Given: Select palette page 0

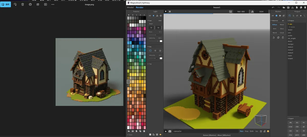Looking at the screenshot, I should pyautogui.click(x=133, y=15).
